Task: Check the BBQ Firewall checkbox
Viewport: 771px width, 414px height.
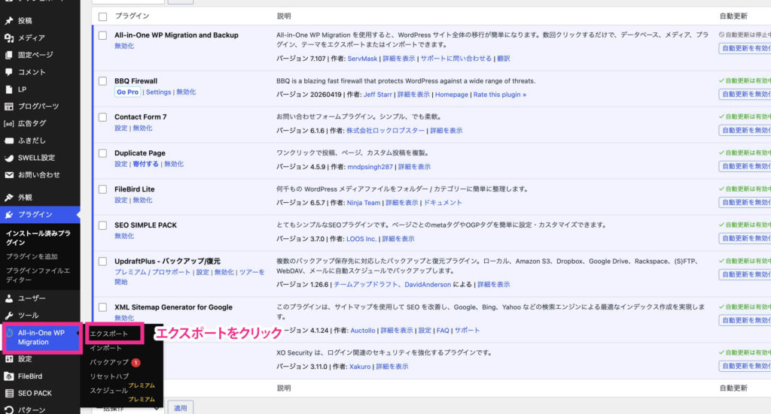Action: coord(102,81)
